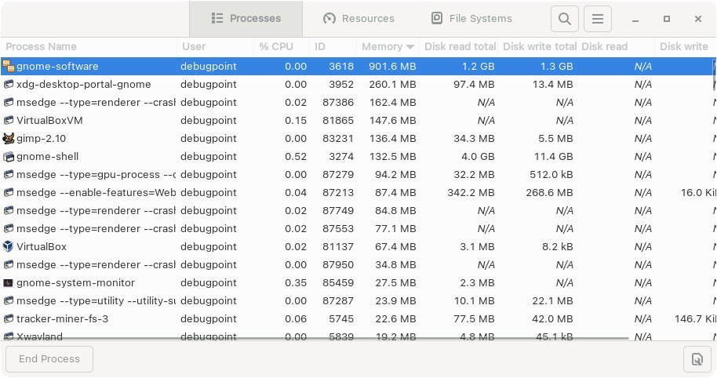Click the msedge gpu-process row icon

(x=8, y=175)
